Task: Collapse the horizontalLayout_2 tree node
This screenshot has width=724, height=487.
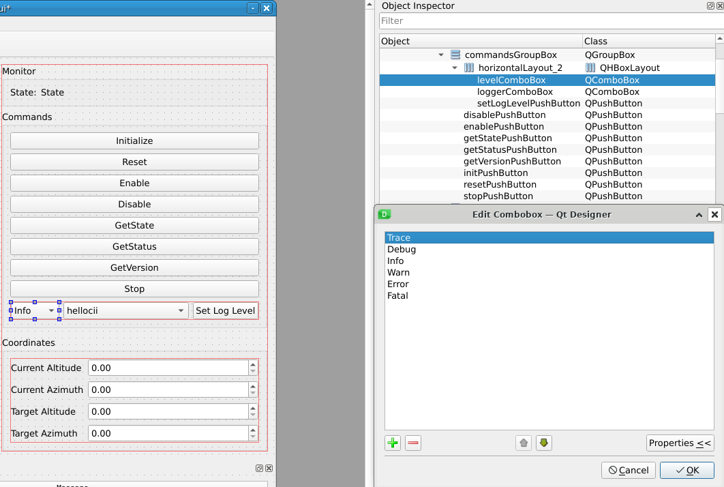Action: click(x=455, y=68)
